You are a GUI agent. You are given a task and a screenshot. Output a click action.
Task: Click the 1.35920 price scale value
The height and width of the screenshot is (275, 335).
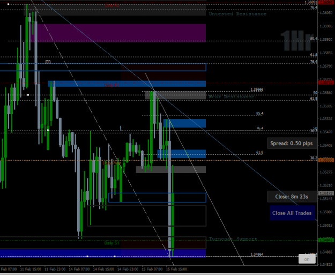coord(326,39)
